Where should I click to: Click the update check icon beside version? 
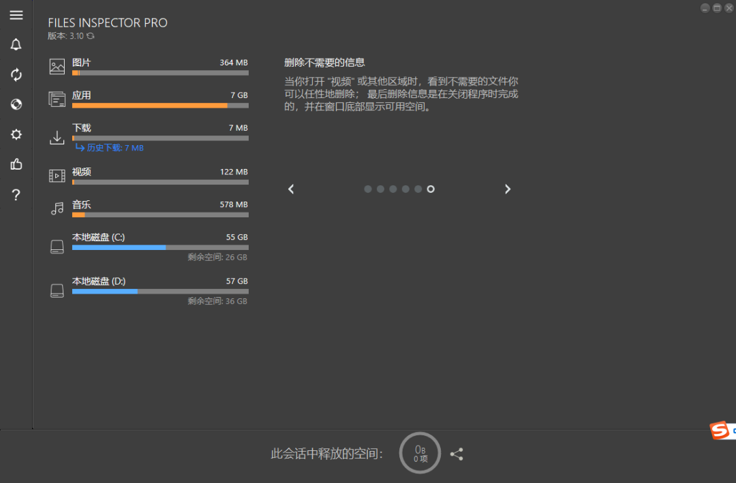click(91, 36)
